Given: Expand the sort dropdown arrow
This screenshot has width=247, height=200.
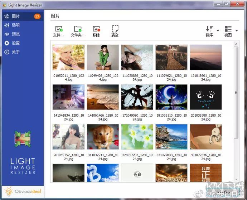Looking at the screenshot, I should pos(218,31).
